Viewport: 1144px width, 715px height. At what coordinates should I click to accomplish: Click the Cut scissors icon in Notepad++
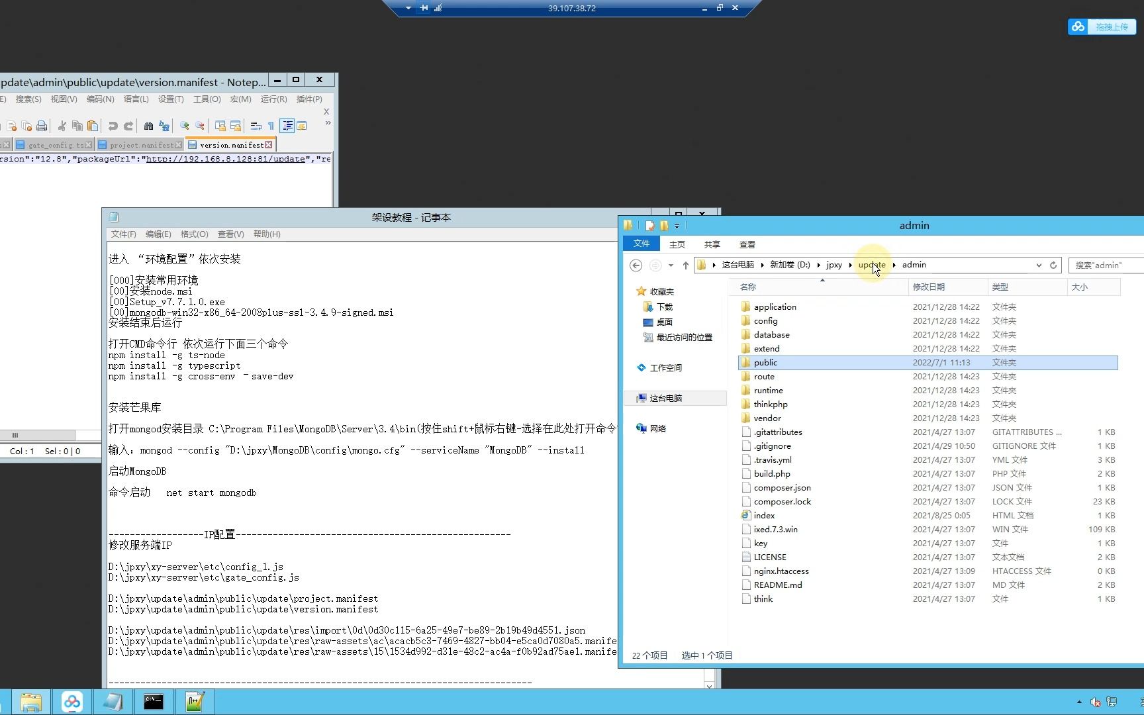pos(62,126)
